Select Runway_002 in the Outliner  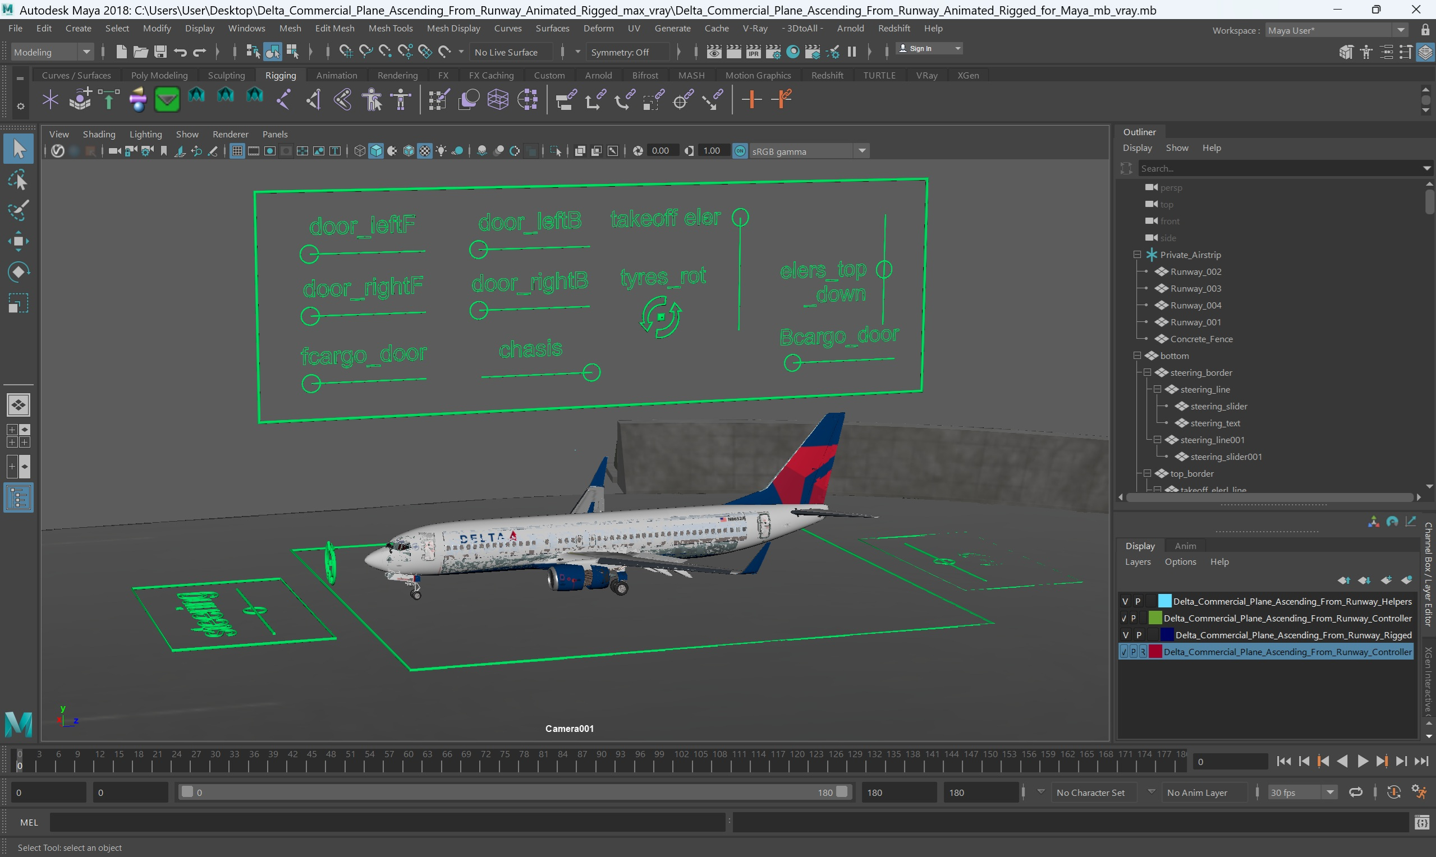pos(1195,271)
